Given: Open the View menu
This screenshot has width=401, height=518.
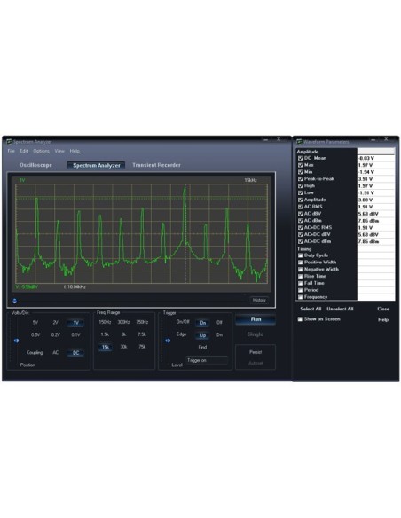Looking at the screenshot, I should pyautogui.click(x=59, y=151).
